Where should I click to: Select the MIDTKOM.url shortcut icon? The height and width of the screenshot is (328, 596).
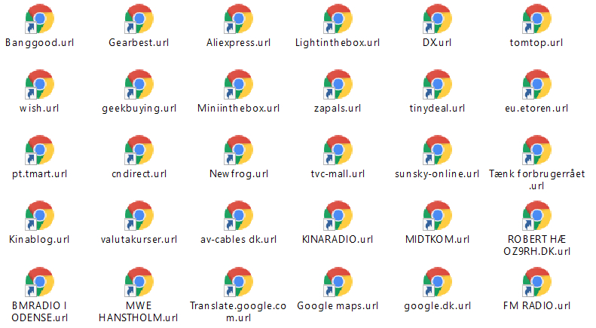tap(437, 216)
